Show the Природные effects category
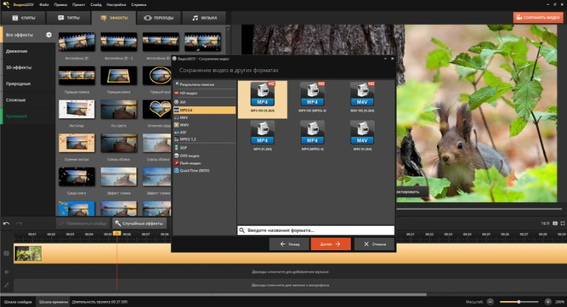 pos(28,84)
